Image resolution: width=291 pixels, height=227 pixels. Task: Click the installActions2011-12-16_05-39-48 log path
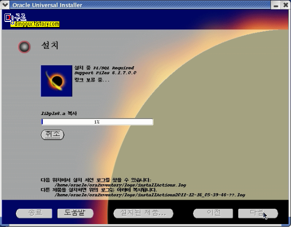(x=150, y=195)
